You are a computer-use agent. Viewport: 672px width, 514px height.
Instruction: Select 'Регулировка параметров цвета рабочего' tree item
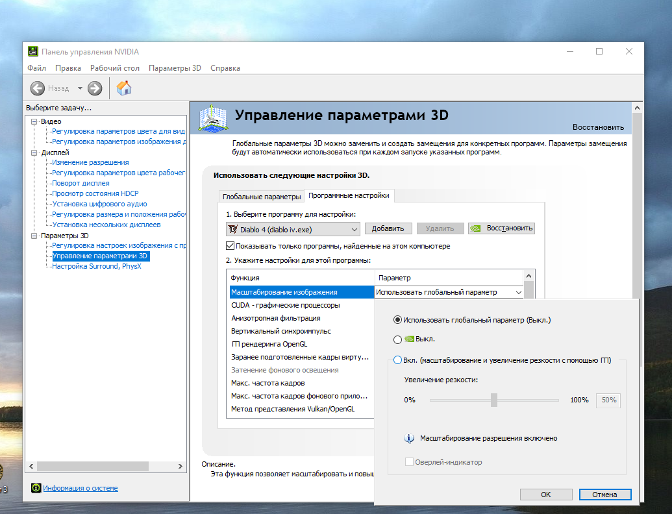pyautogui.click(x=119, y=173)
